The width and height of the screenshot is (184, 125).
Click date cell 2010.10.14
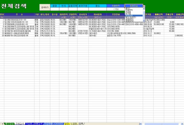(148, 31)
